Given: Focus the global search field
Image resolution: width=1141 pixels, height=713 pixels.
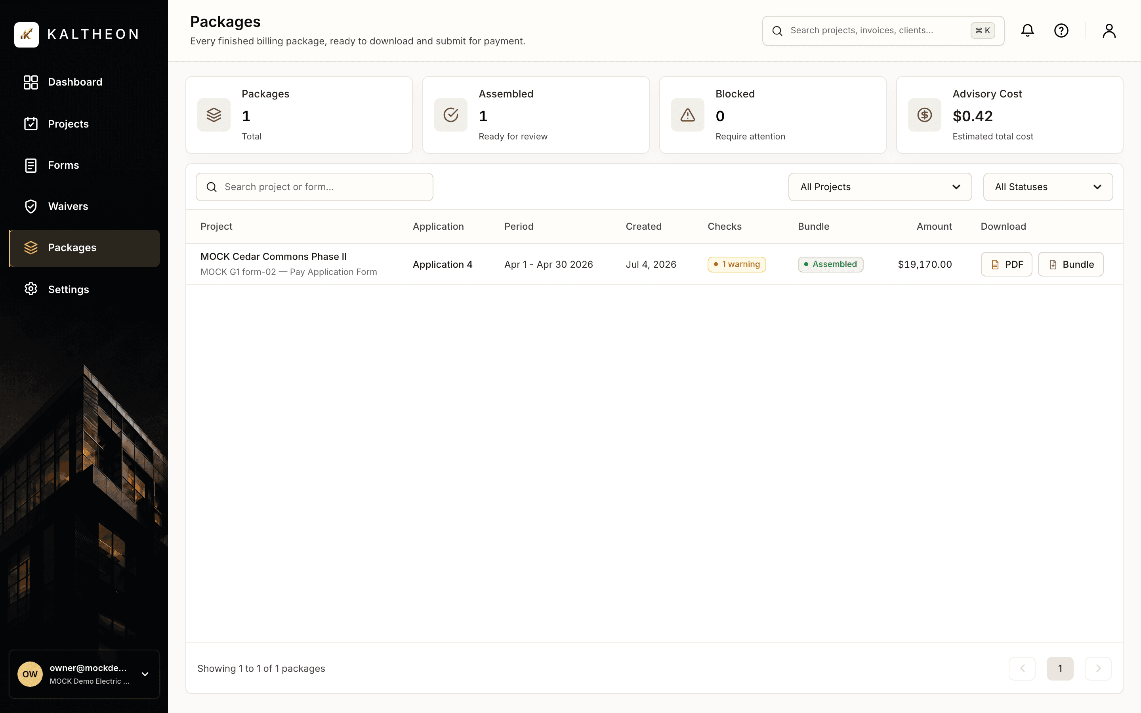Looking at the screenshot, I should pos(883,31).
